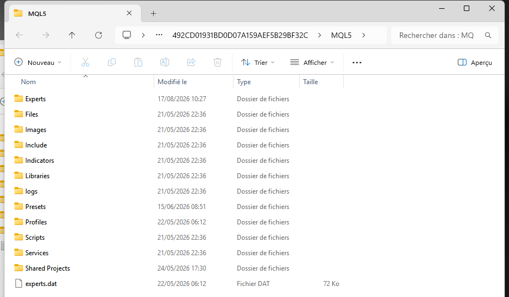The width and height of the screenshot is (509, 297).
Task: Click the experts.dat file icon
Action: click(x=19, y=283)
